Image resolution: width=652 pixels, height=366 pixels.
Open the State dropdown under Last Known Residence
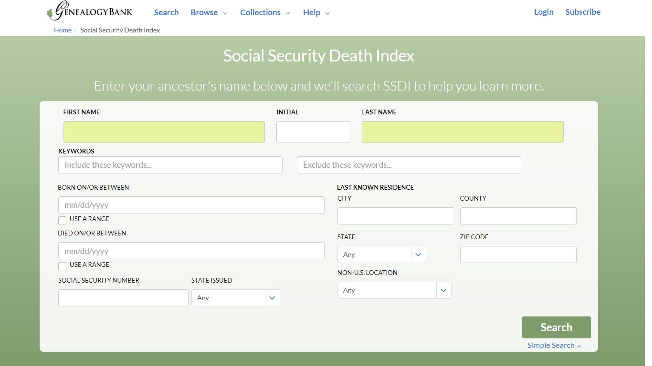tap(381, 254)
